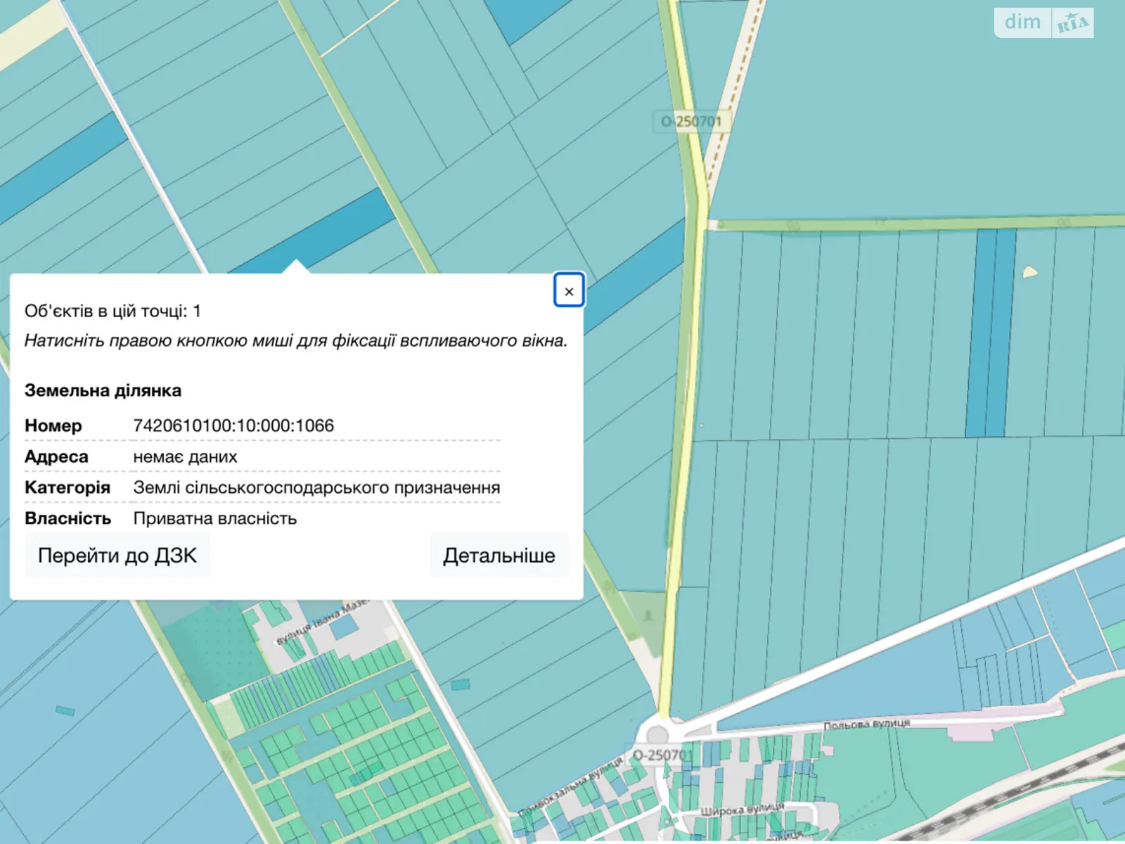Click the dim.ria logo watermark
The width and height of the screenshot is (1125, 844).
(x=1043, y=23)
